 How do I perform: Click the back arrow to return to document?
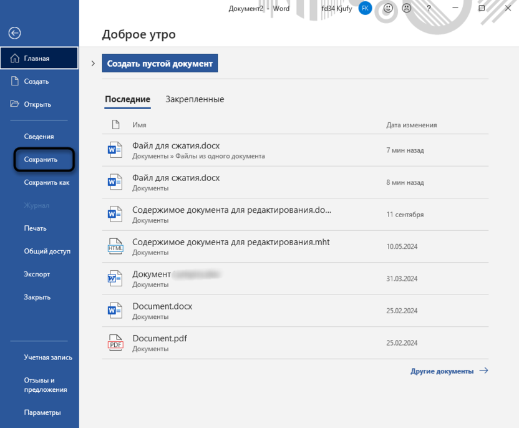coord(14,32)
